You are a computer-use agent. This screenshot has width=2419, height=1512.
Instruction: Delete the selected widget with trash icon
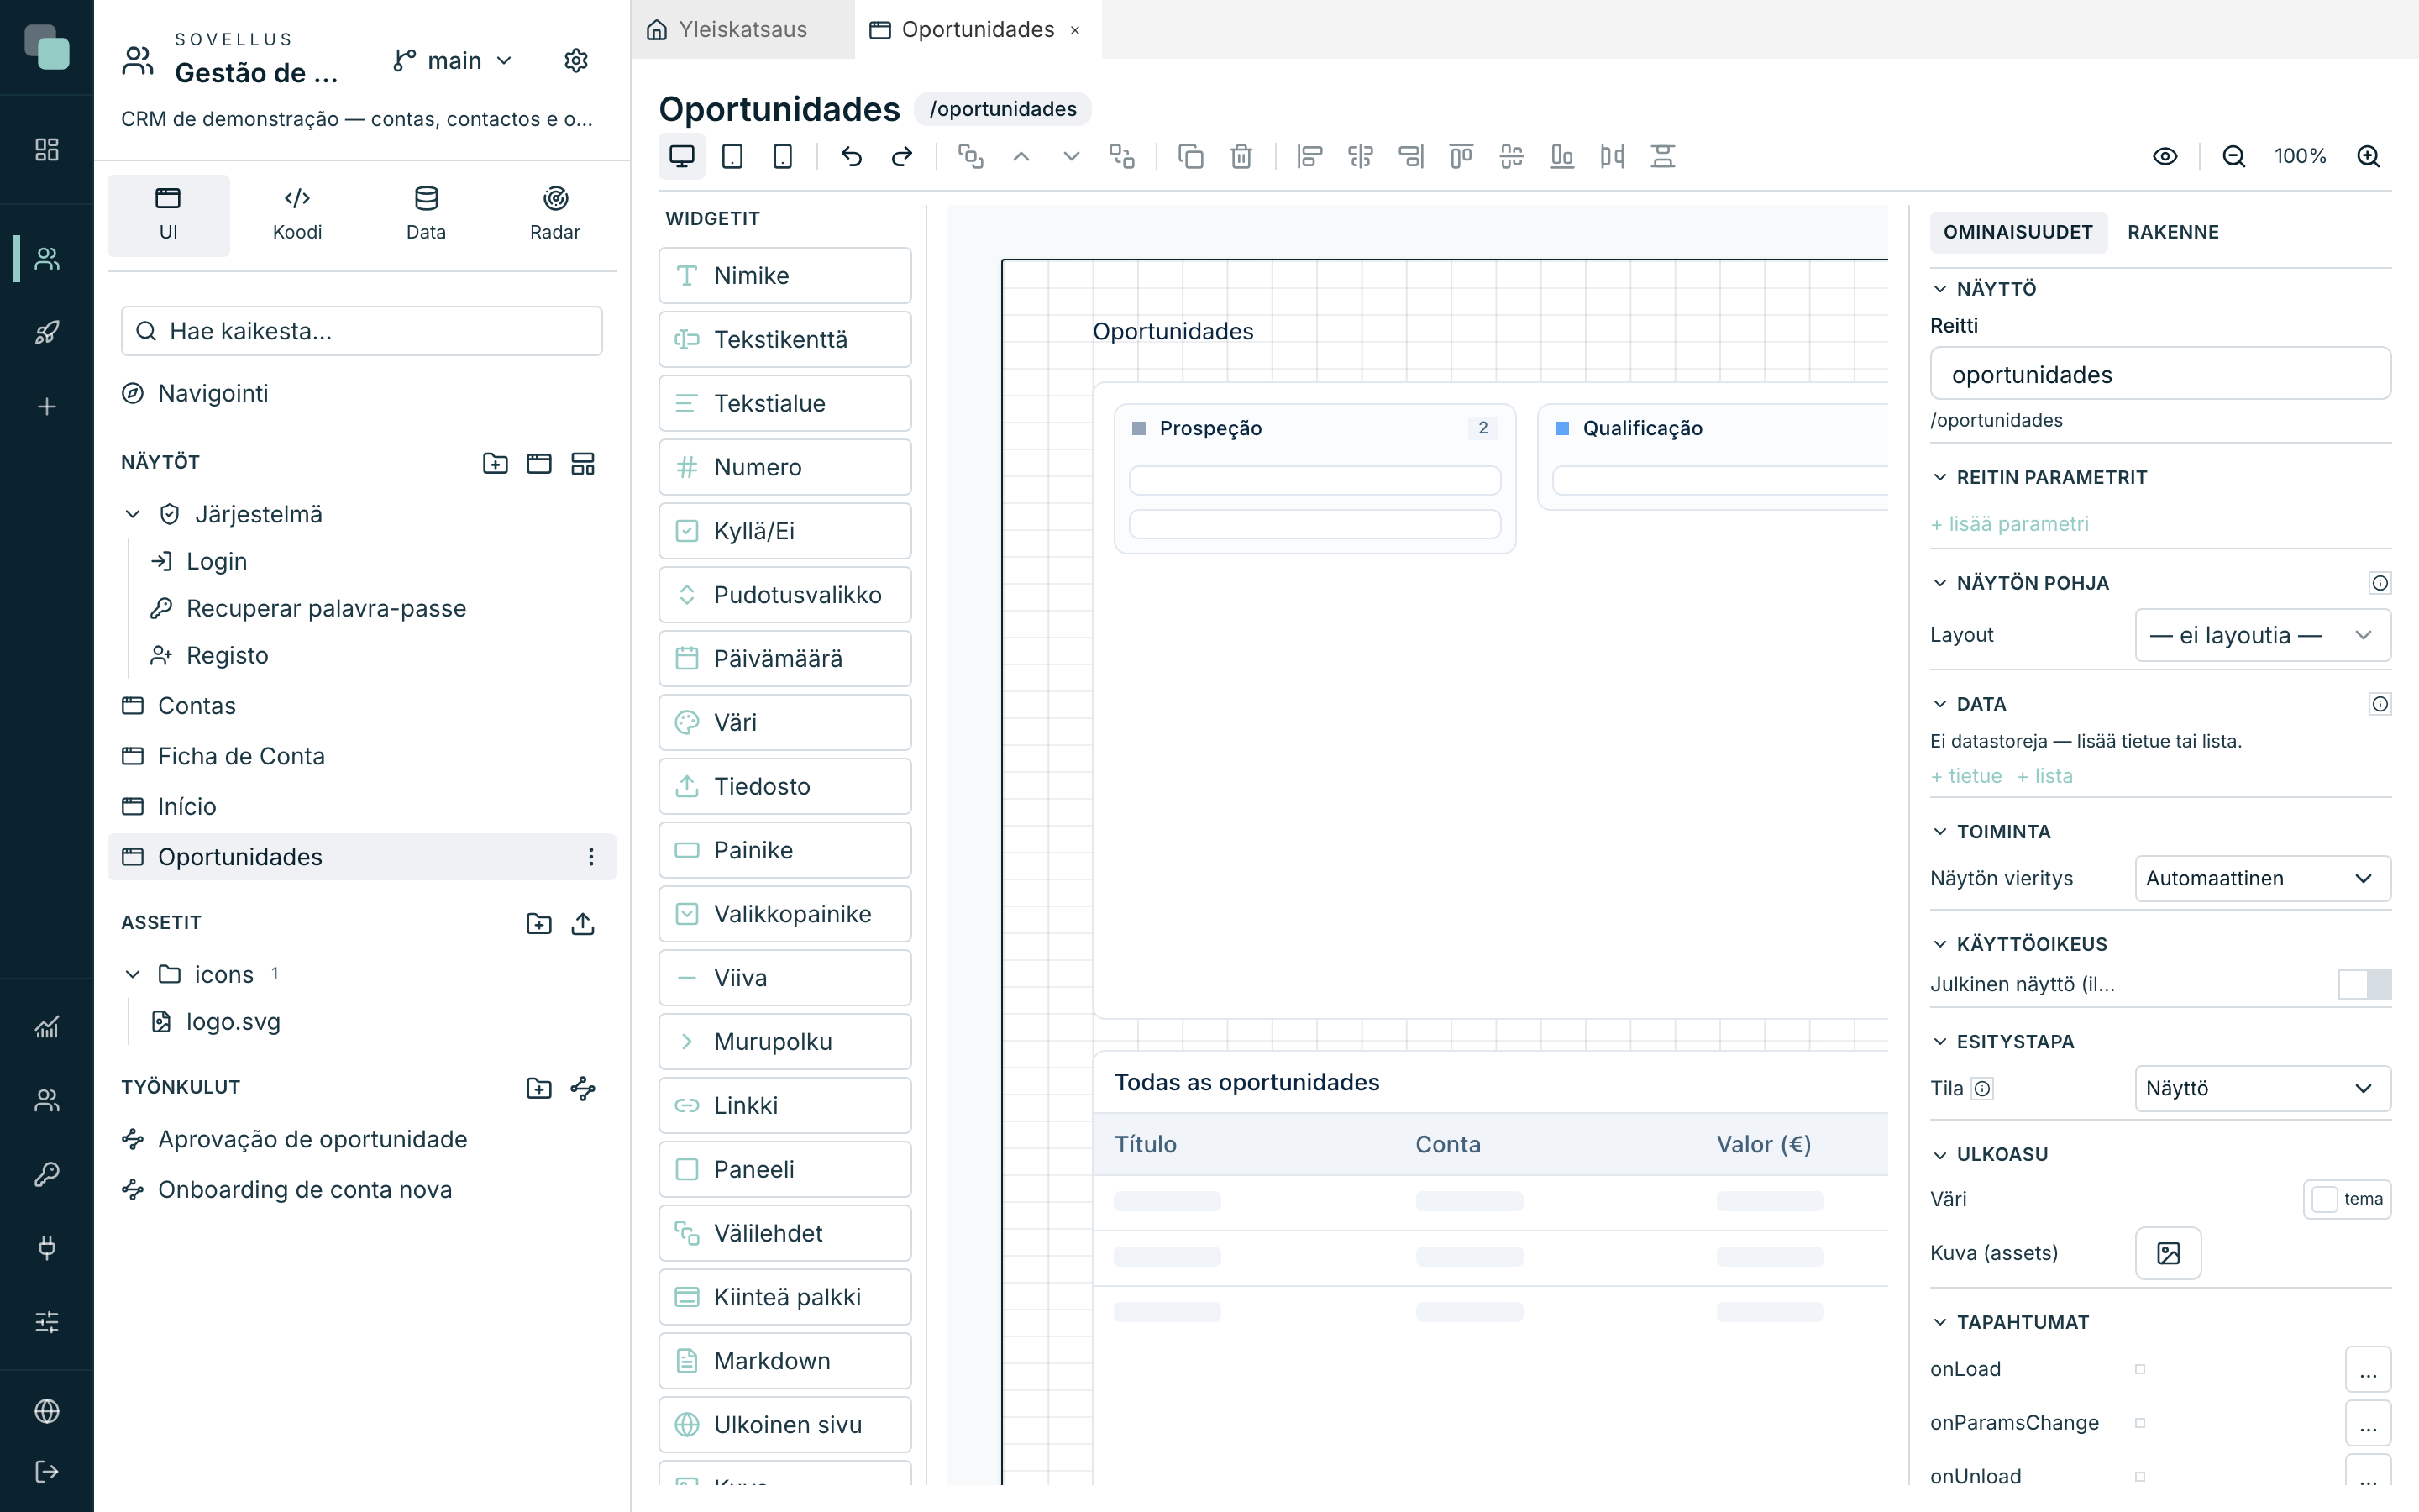pyautogui.click(x=1241, y=156)
